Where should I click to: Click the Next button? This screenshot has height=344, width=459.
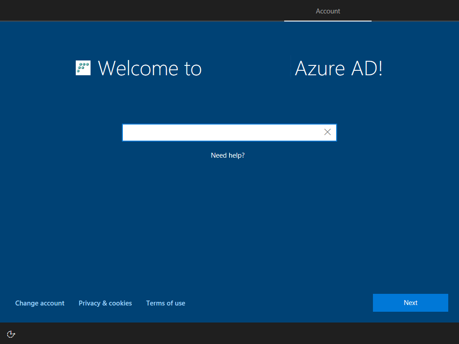(x=410, y=303)
